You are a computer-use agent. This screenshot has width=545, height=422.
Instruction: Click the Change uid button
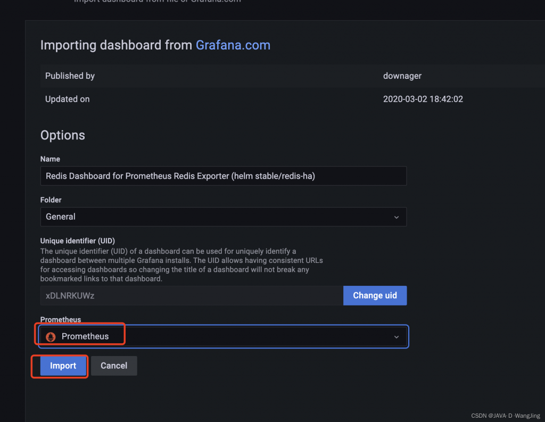tap(375, 296)
